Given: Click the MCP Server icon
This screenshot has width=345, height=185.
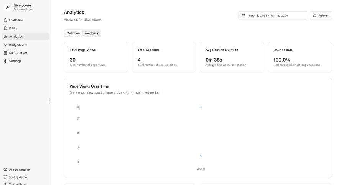Looking at the screenshot, I should pyautogui.click(x=5, y=53).
